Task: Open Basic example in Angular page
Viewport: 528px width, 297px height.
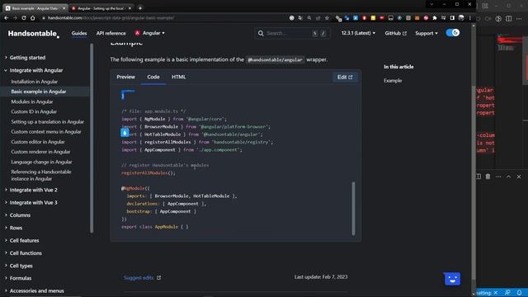Action: 39,92
